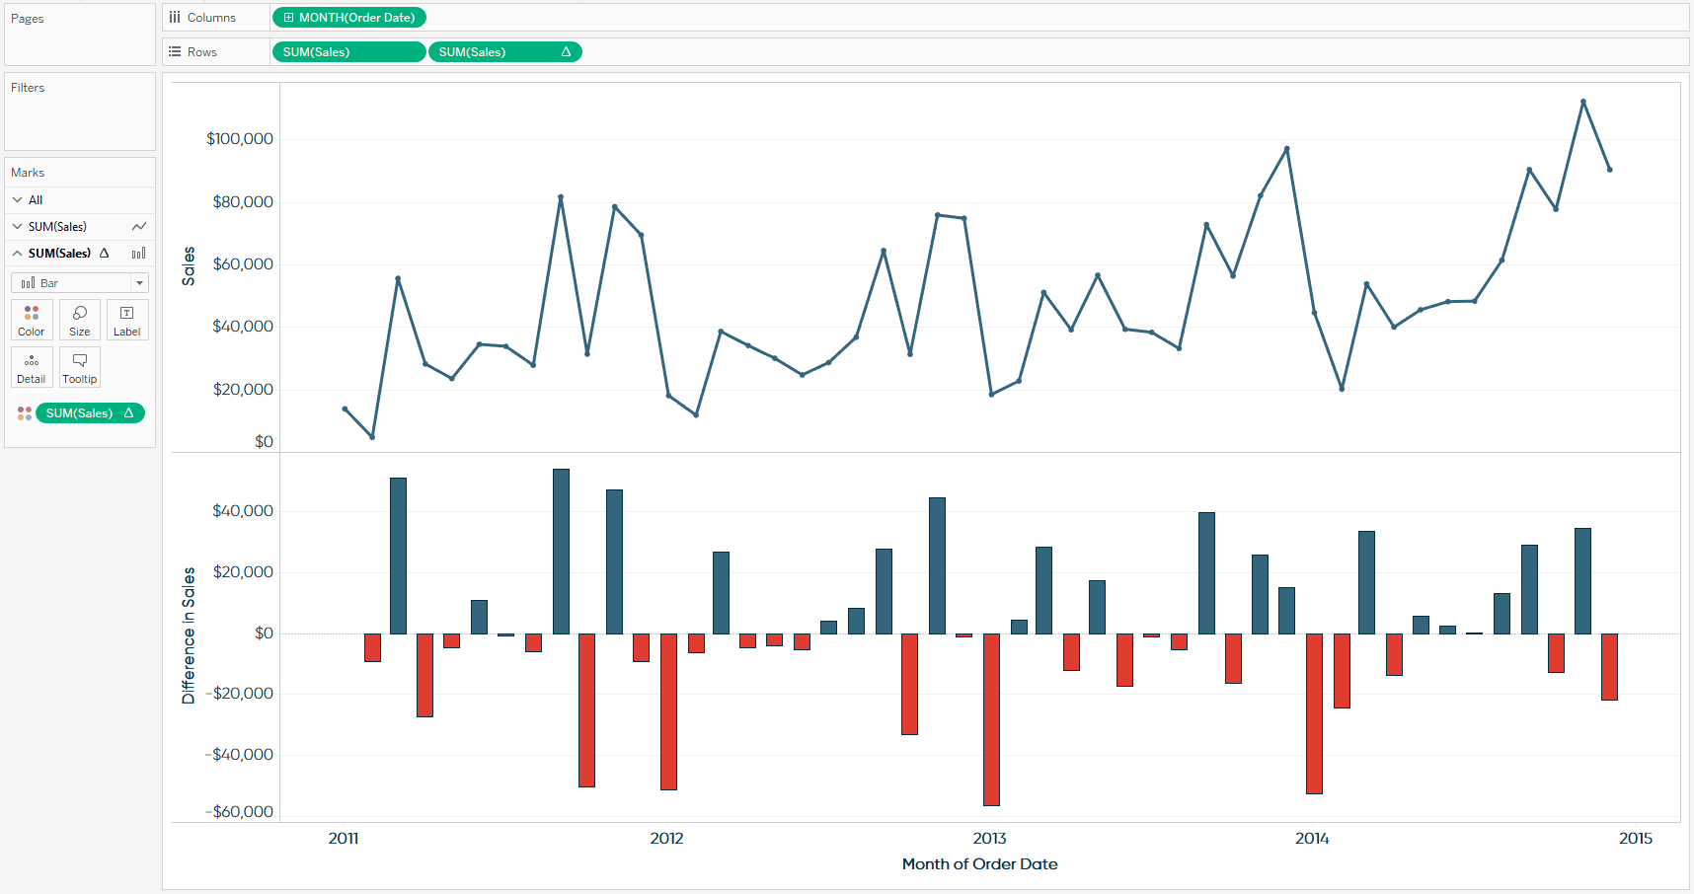Collapse the SUM(Sales) bar marks section

pos(17,254)
